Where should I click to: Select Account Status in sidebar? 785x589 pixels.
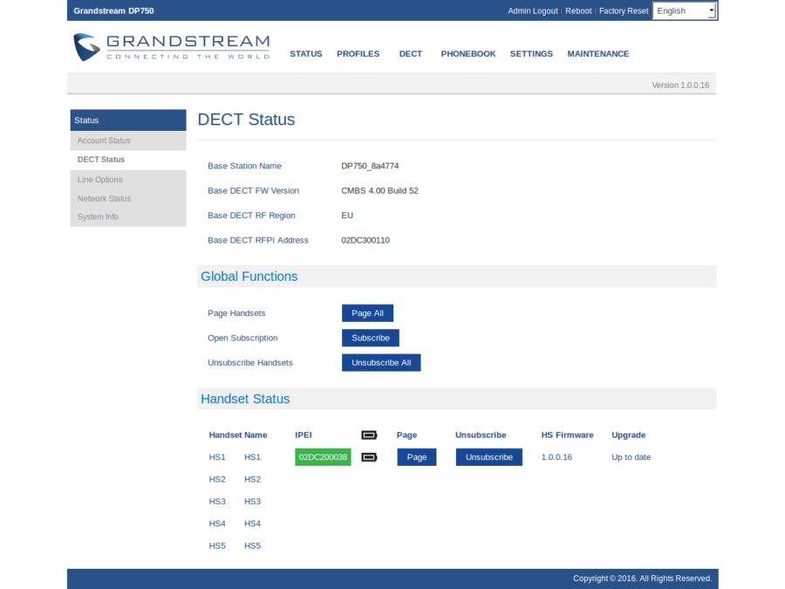104,140
